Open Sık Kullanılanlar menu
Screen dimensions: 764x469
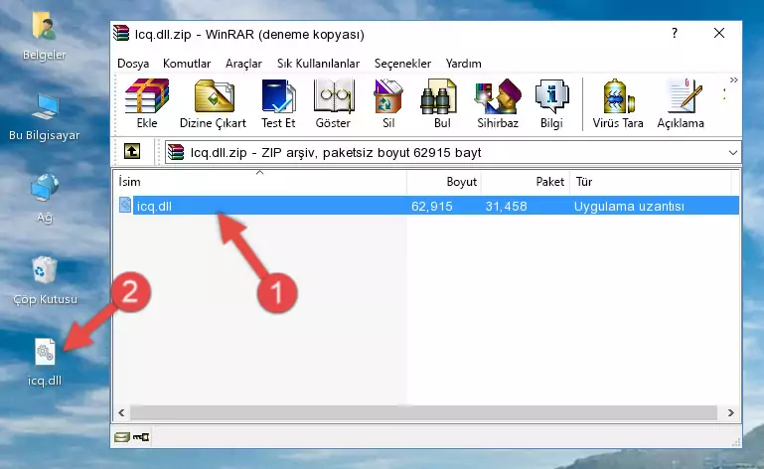coord(318,64)
